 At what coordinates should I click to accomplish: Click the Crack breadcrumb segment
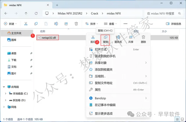click(x=94, y=14)
